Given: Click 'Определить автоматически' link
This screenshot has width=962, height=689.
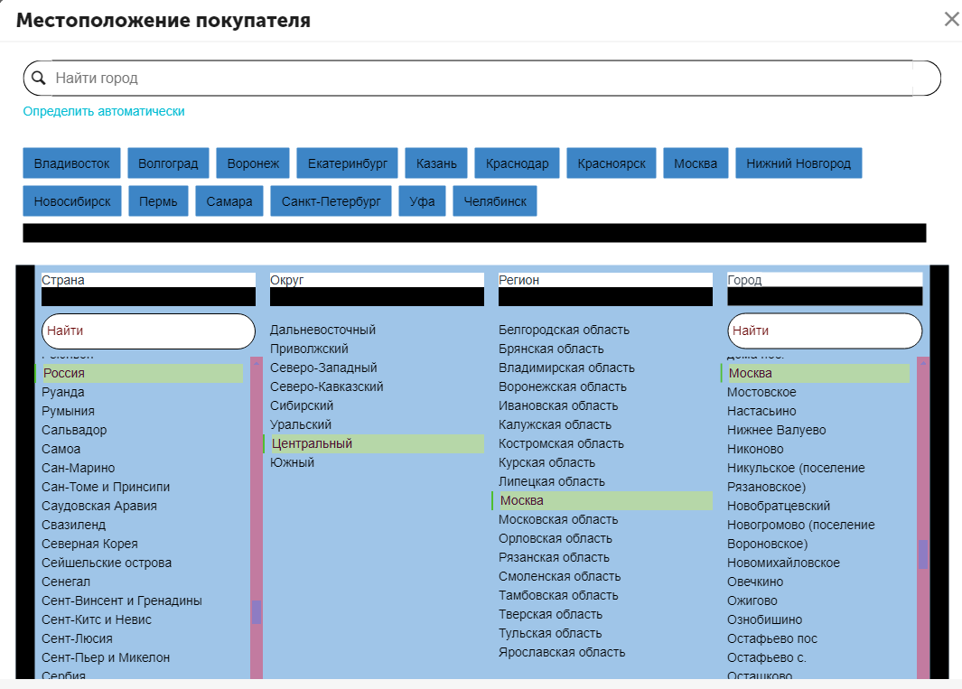Looking at the screenshot, I should (104, 111).
